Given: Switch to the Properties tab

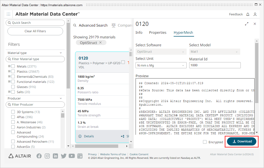Looking at the screenshot, I should coord(158,32).
